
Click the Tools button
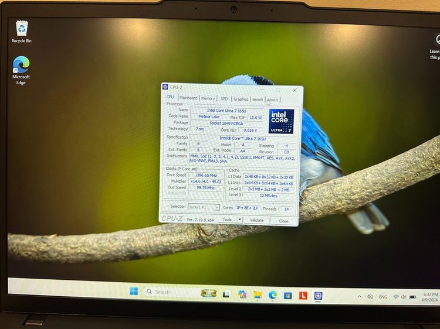[x=227, y=220]
